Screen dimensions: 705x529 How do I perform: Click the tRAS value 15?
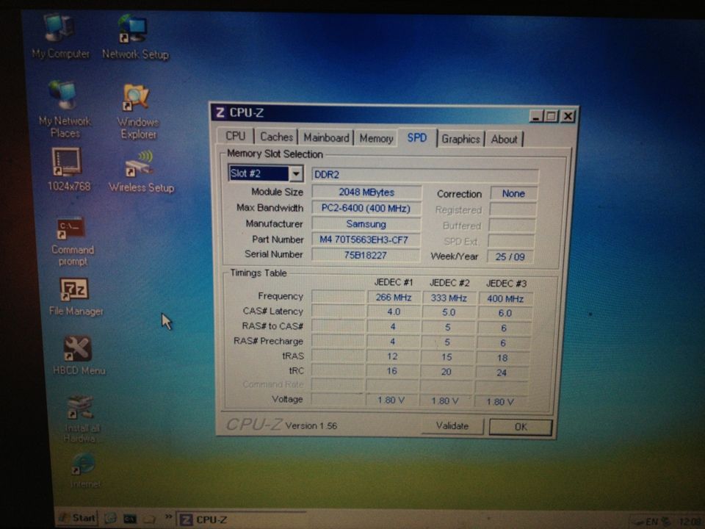point(446,357)
